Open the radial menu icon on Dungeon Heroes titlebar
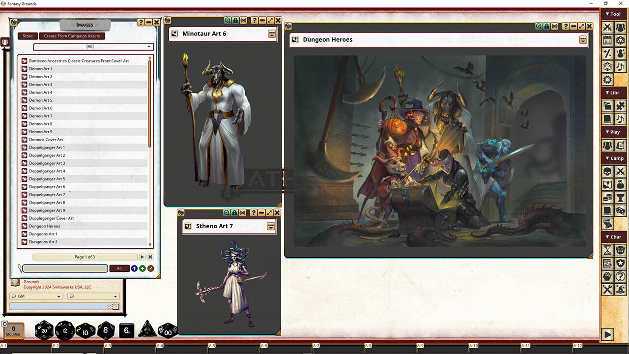 coord(583,40)
